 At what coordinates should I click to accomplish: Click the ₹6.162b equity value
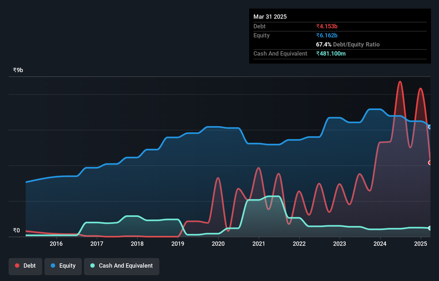(327, 35)
